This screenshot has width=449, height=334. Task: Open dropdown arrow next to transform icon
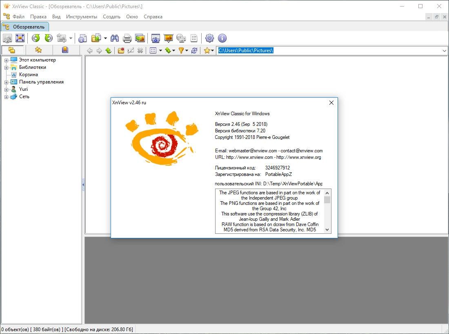tap(71, 38)
